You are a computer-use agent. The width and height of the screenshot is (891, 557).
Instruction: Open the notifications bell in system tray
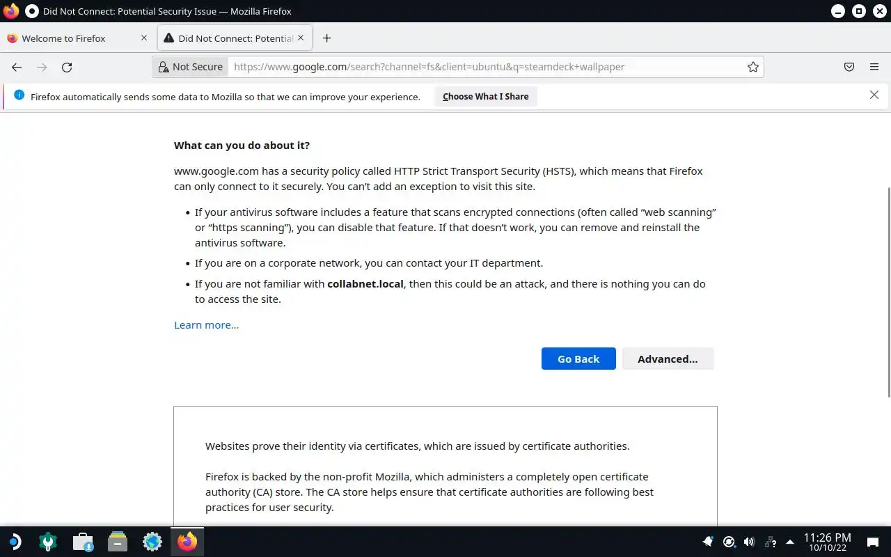pos(708,542)
